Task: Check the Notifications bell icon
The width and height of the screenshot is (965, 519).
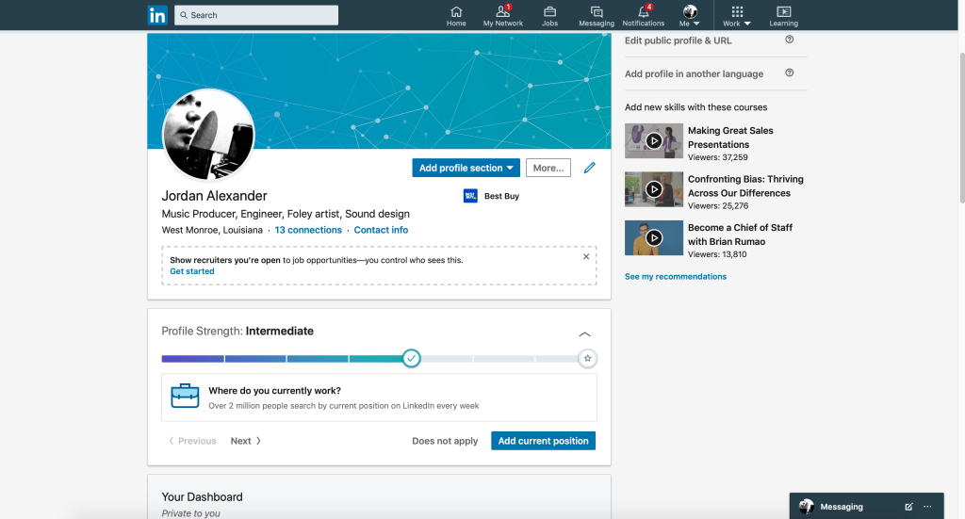Action: pos(644,12)
